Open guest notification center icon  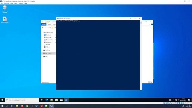point(189,100)
